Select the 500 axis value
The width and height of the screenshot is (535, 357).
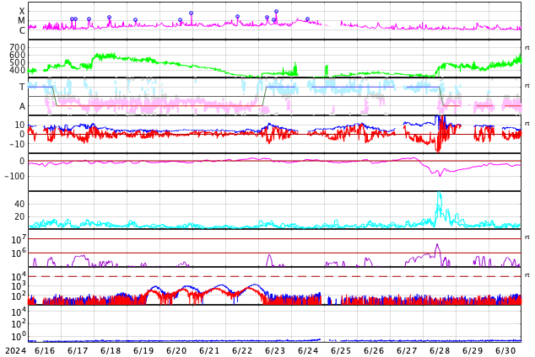pyautogui.click(x=18, y=62)
